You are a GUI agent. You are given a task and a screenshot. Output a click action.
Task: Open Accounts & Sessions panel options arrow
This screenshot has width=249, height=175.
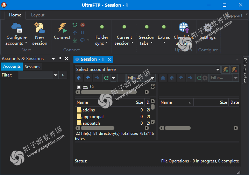pyautogui.click(x=54, y=59)
